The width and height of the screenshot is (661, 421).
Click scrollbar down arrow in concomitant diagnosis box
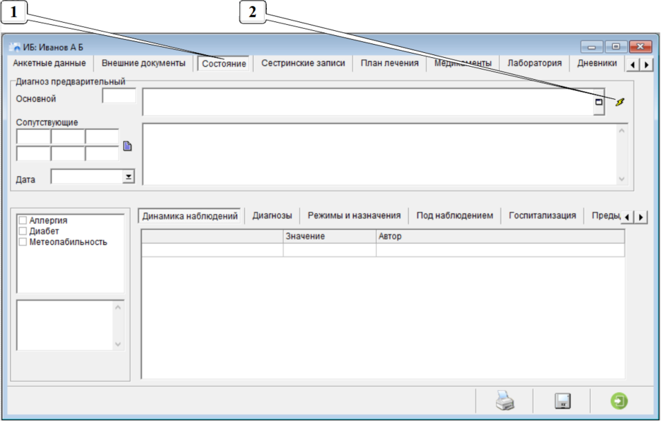coord(622,179)
